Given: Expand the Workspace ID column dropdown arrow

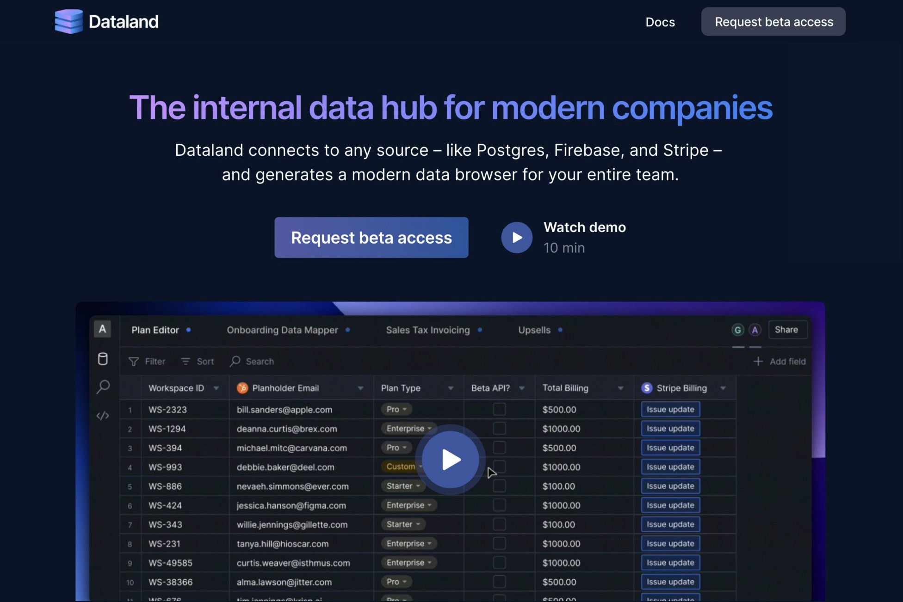Looking at the screenshot, I should click(216, 388).
